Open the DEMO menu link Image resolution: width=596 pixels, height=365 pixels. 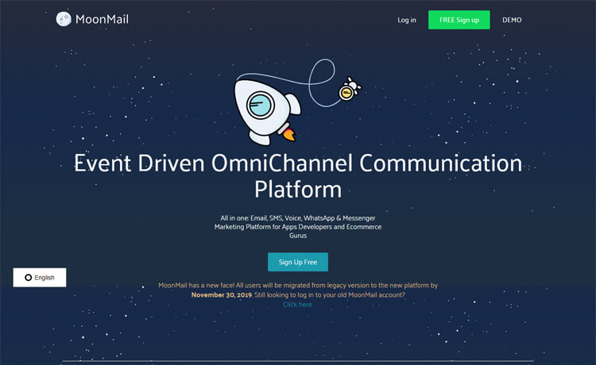512,20
